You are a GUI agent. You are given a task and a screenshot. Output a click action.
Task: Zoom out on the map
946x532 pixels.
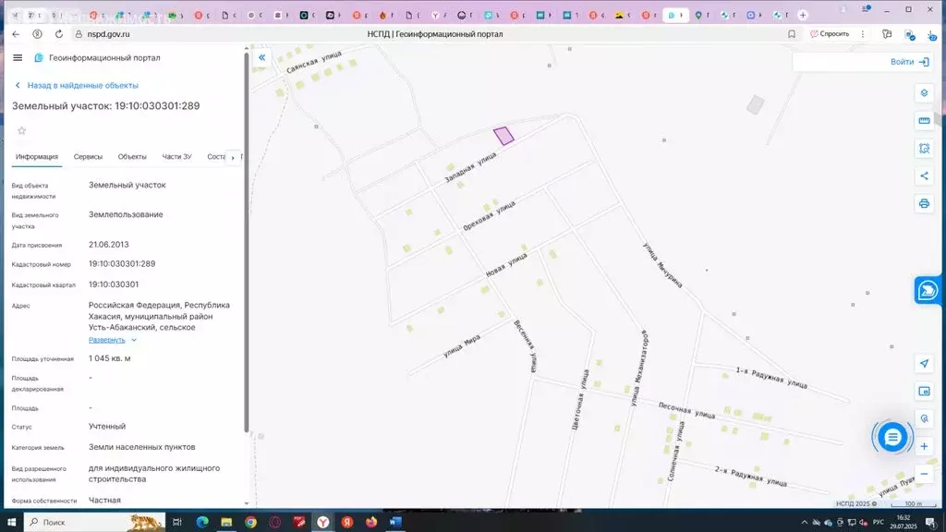pyautogui.click(x=924, y=474)
